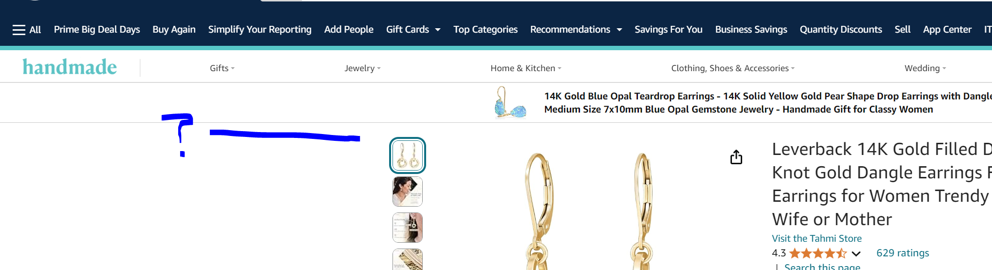Open the Quantity Discounts page
Screen dimensions: 992x270
tap(841, 30)
